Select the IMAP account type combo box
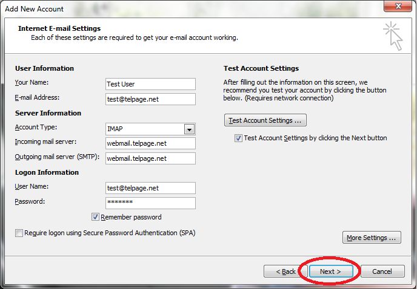The height and width of the screenshot is (289, 417). 150,129
